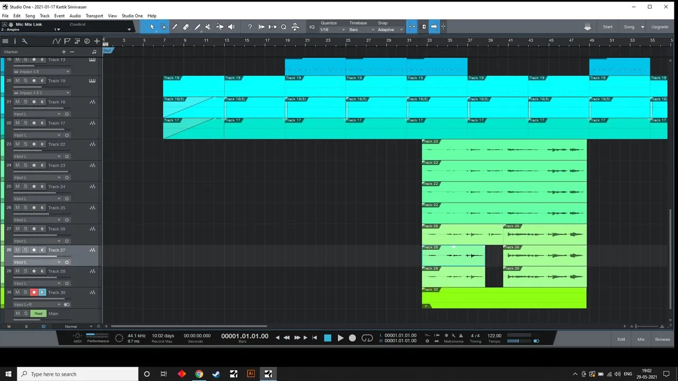Open the Song page
The width and height of the screenshot is (678, 381).
(629, 27)
